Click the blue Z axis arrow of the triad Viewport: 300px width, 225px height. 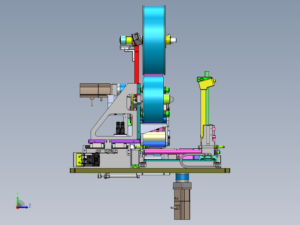(23, 207)
